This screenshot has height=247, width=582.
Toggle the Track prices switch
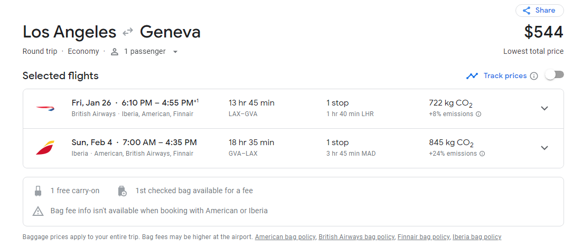[x=555, y=75]
